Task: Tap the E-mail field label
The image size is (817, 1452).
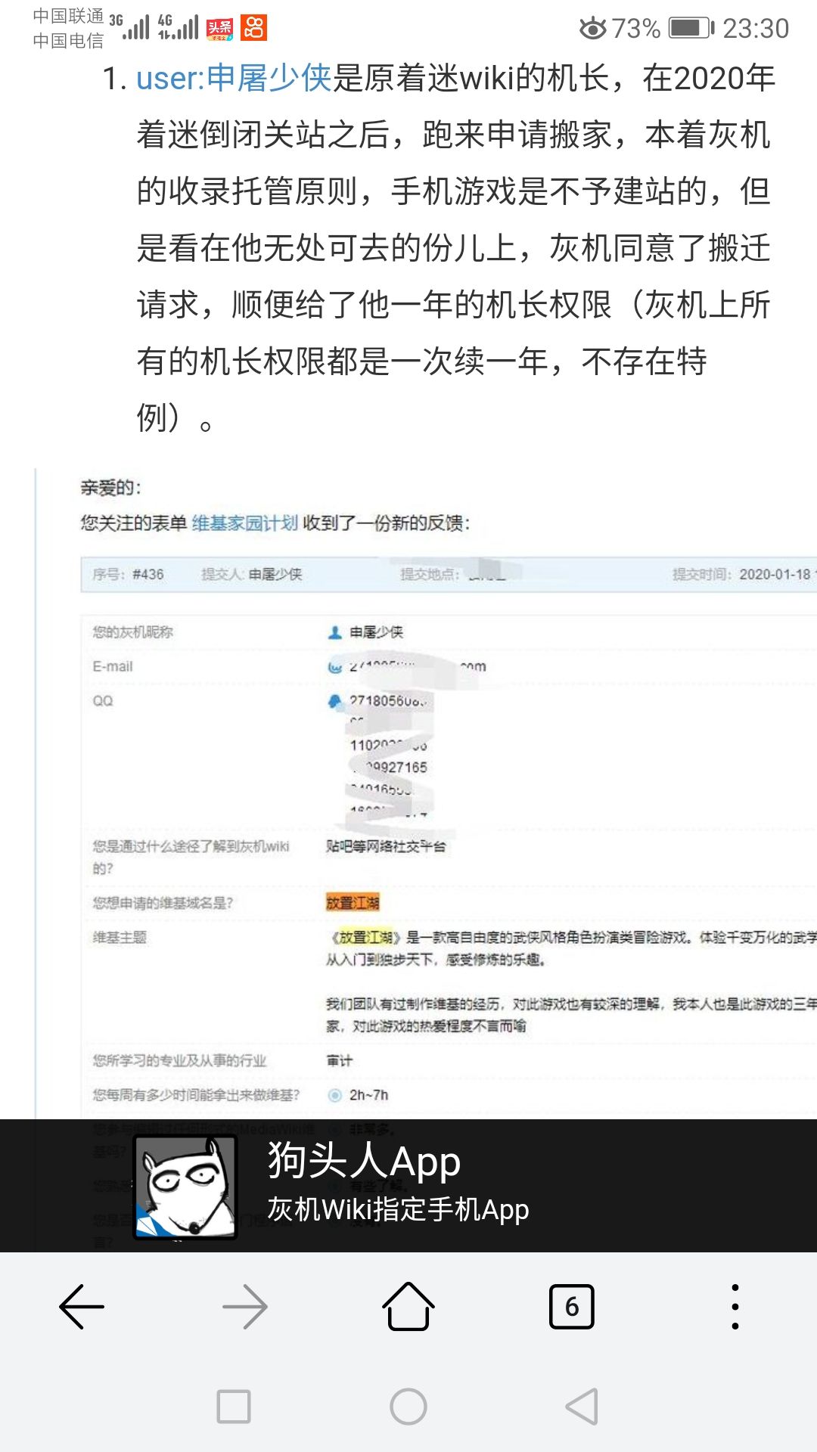Action: 113,666
